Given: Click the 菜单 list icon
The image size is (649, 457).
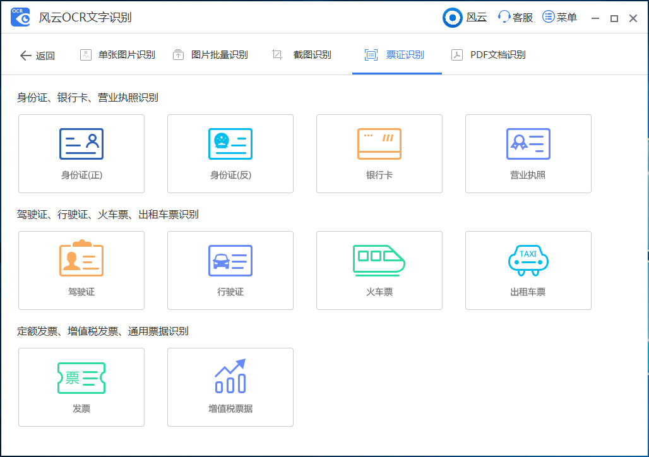Looking at the screenshot, I should click(549, 17).
